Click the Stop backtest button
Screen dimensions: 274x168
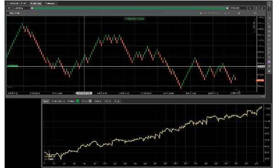(256, 8)
